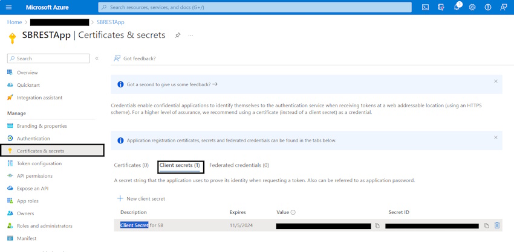The width and height of the screenshot is (514, 252).
Task: Open the feedback icon in the top bar
Action: pyautogui.click(x=504, y=7)
